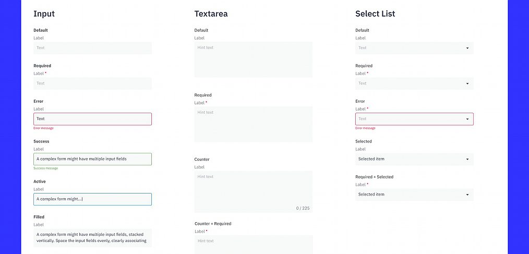Click the 0 / 225 character counter
Screen dimensions: 529x254
tap(303, 208)
